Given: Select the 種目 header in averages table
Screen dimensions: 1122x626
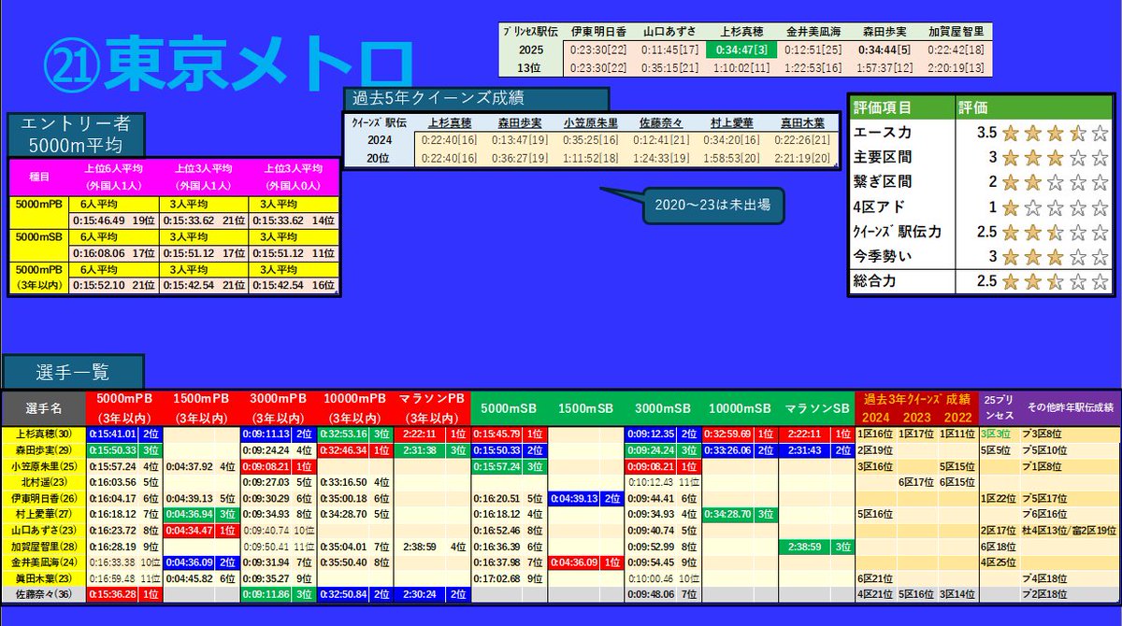Looking at the screenshot, I should pyautogui.click(x=40, y=175).
